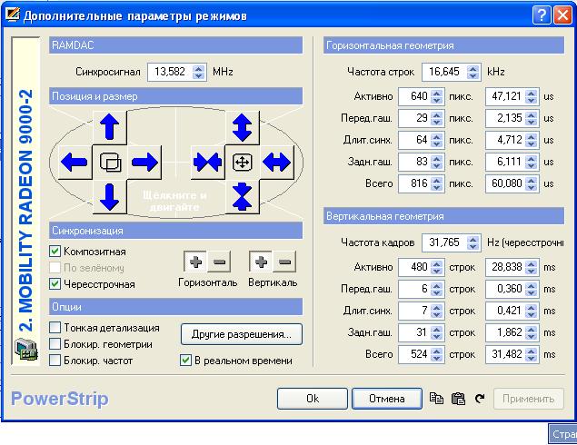Uncheck the Композитная sync checkbox
577x445 pixels.
[x=55, y=252]
